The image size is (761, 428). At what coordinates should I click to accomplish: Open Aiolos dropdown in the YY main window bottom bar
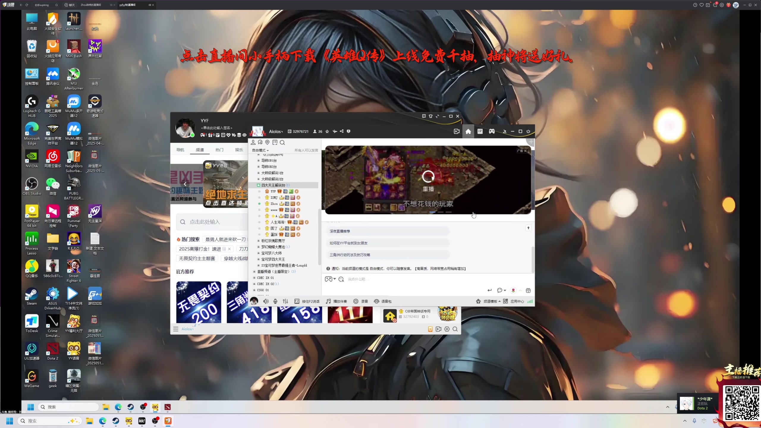pyautogui.click(x=188, y=329)
